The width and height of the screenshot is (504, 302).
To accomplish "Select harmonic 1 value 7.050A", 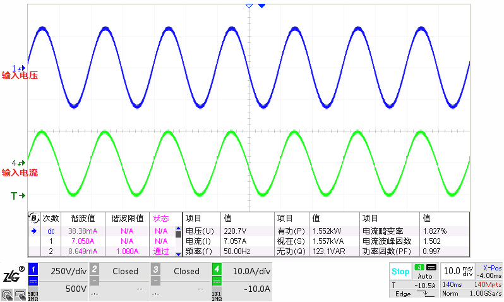I will point(83,241).
